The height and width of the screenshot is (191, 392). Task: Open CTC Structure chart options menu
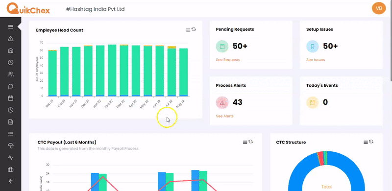click(x=366, y=142)
